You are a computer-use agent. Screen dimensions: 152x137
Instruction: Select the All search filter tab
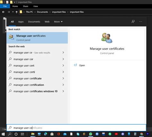pos(12,22)
